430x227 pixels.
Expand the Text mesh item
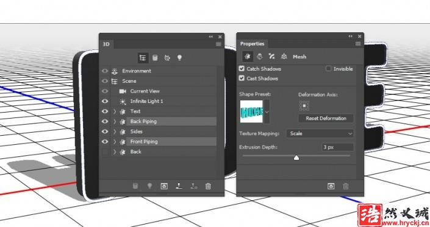point(115,111)
